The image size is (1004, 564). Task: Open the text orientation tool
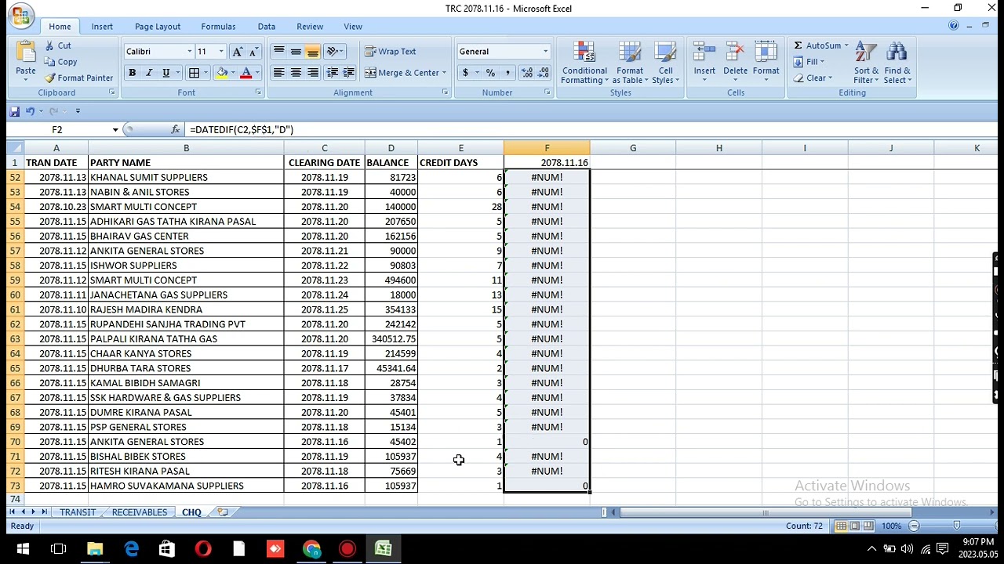tap(334, 52)
